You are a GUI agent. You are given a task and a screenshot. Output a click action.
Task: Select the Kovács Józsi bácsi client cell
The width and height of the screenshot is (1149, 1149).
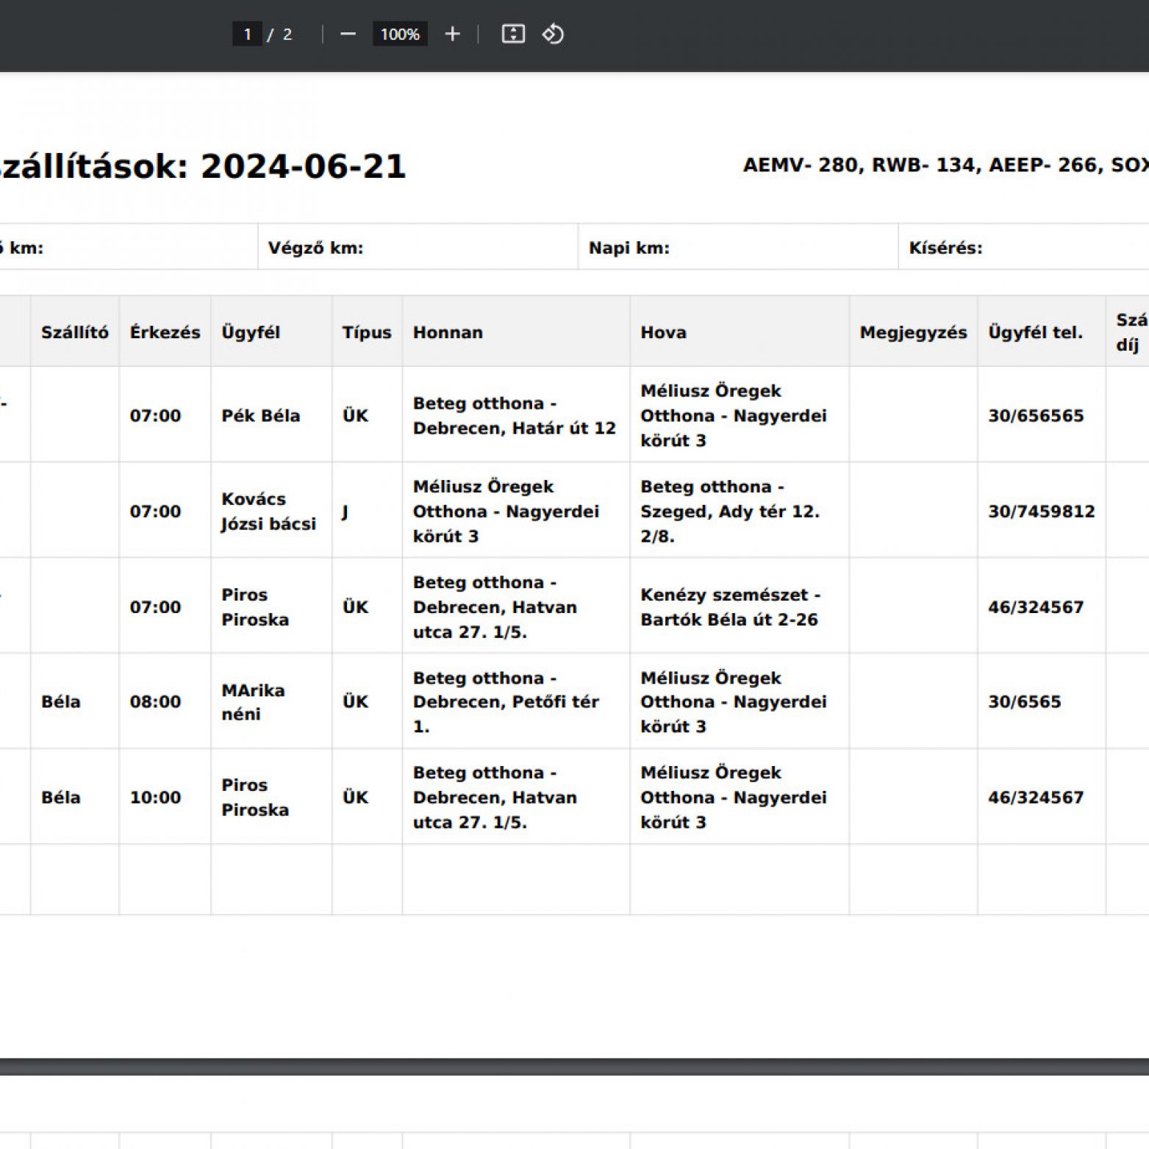tap(268, 511)
